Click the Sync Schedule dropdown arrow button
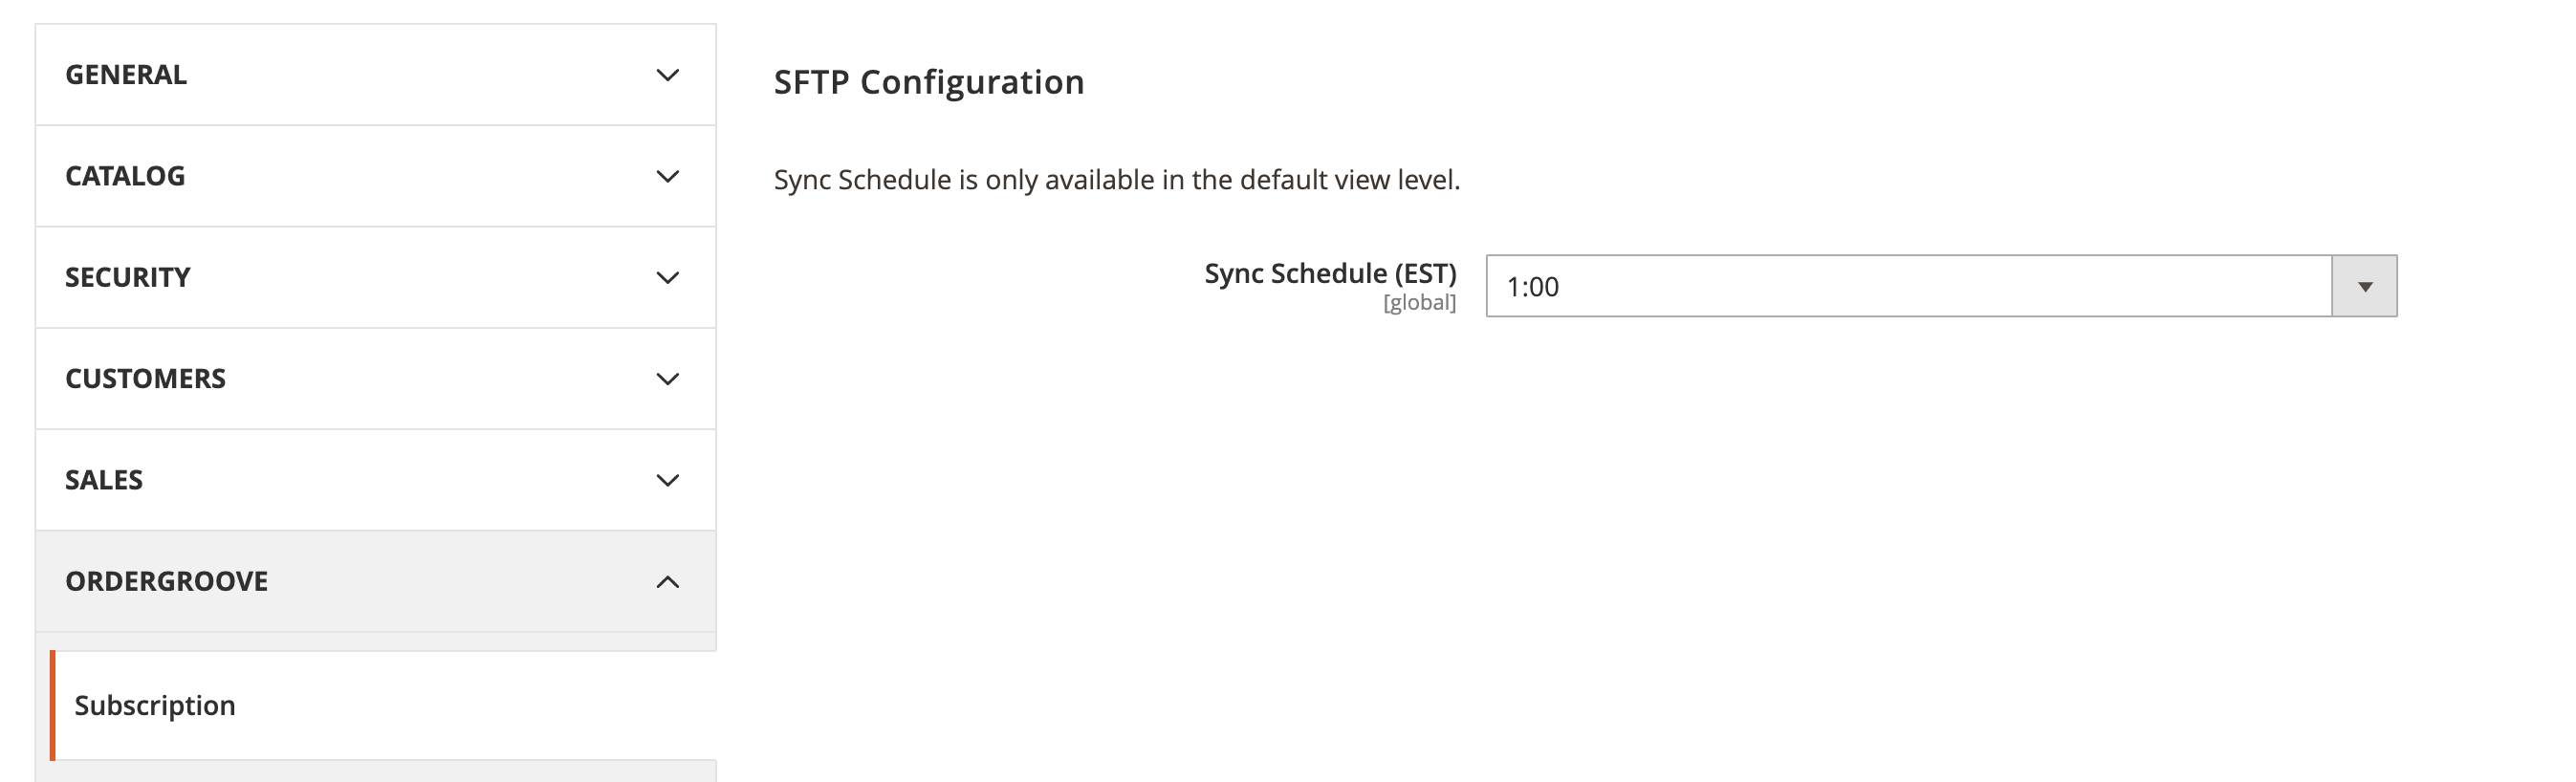 [x=2364, y=287]
